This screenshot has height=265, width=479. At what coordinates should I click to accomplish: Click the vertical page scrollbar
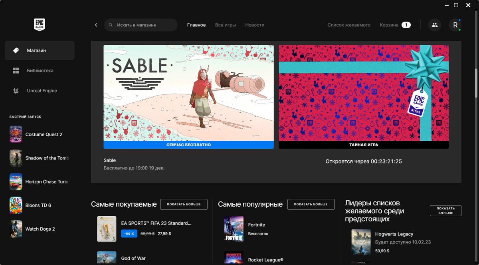pyautogui.click(x=476, y=82)
